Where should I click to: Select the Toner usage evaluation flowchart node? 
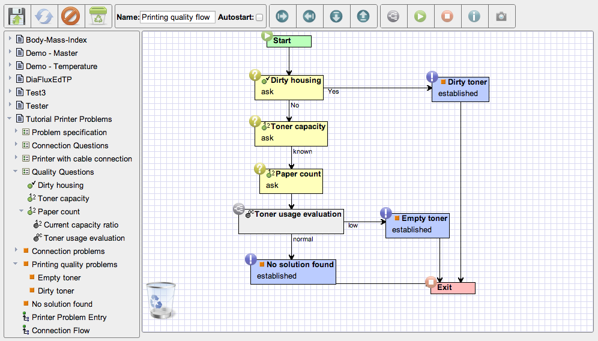tap(291, 222)
